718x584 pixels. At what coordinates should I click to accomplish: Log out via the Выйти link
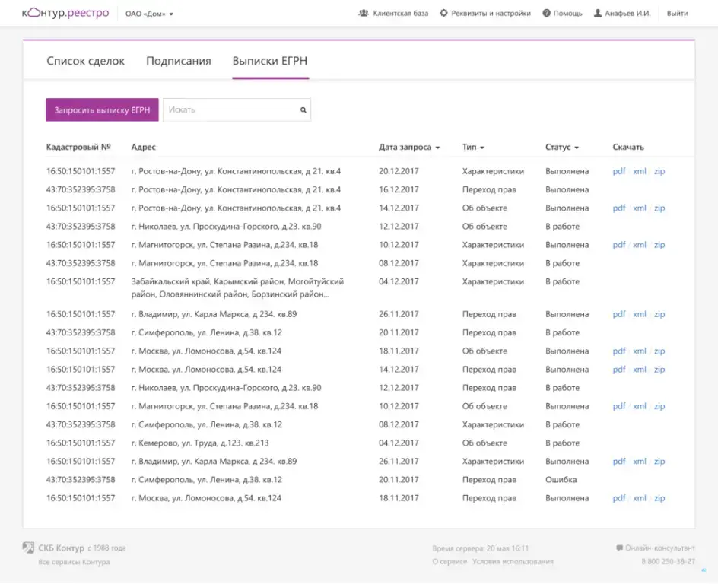coord(677,13)
